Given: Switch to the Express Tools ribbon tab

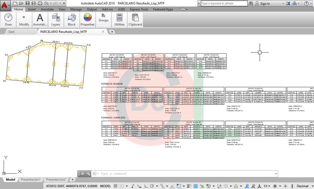Looking at the screenshot, I should pyautogui.click(x=138, y=9).
